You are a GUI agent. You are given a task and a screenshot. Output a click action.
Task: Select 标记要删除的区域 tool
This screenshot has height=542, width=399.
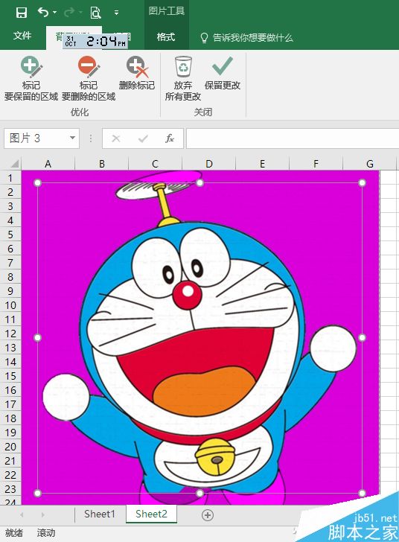[89, 79]
